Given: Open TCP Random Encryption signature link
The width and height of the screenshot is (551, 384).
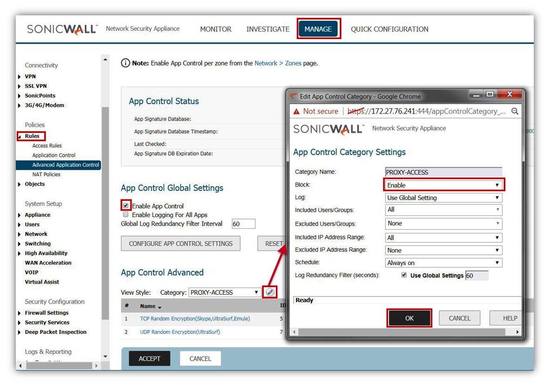Looking at the screenshot, I should coord(195,319).
